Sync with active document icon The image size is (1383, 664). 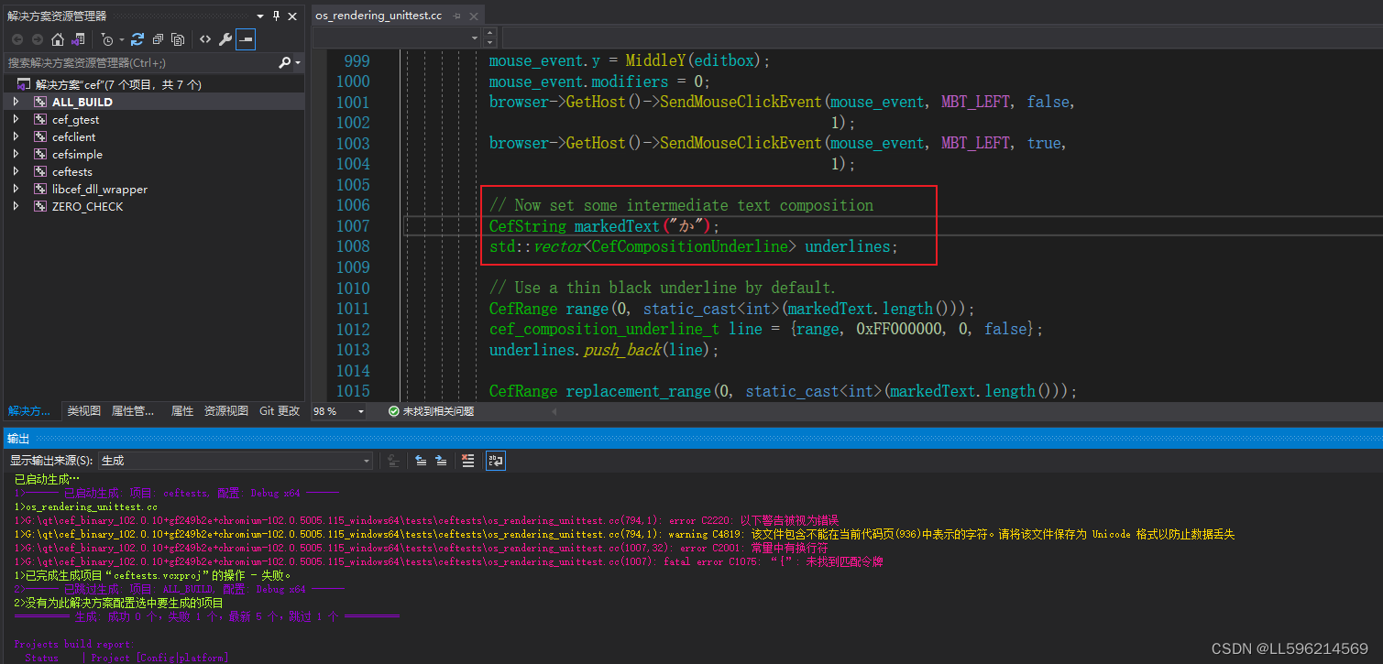point(137,39)
